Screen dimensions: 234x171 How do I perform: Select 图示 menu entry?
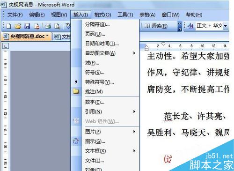(x=110, y=141)
